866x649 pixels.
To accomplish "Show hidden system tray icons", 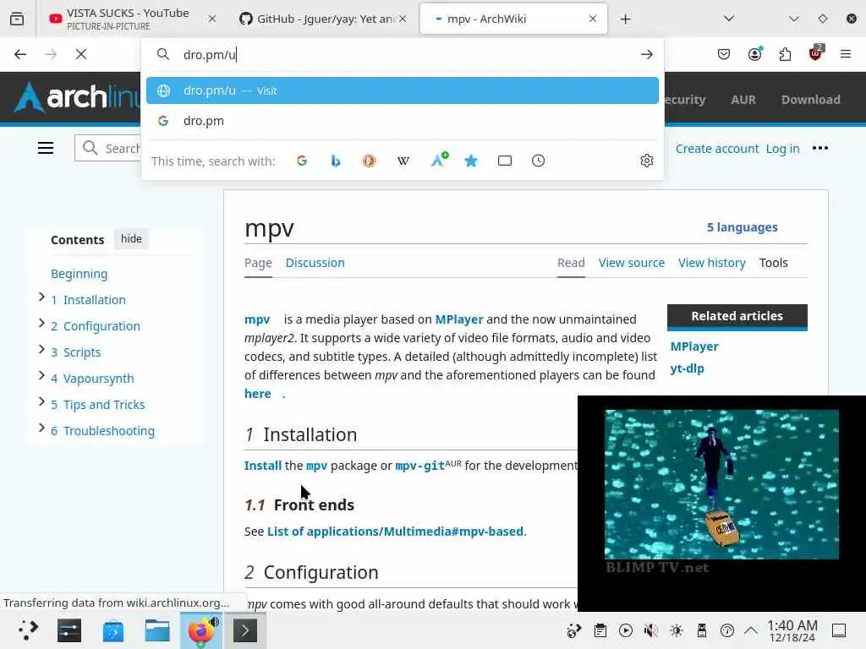I will click(751, 630).
